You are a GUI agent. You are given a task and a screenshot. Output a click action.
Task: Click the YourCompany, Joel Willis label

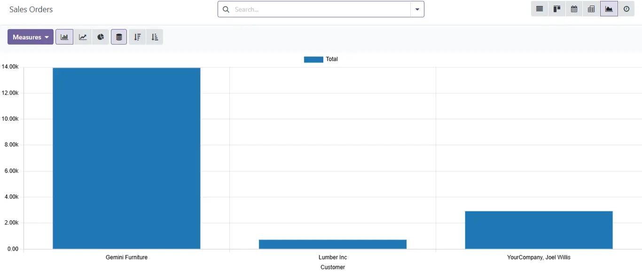pos(539,257)
